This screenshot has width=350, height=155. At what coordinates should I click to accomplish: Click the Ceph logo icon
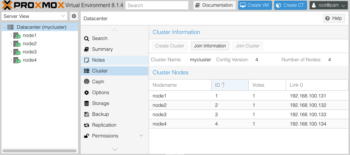click(x=86, y=82)
